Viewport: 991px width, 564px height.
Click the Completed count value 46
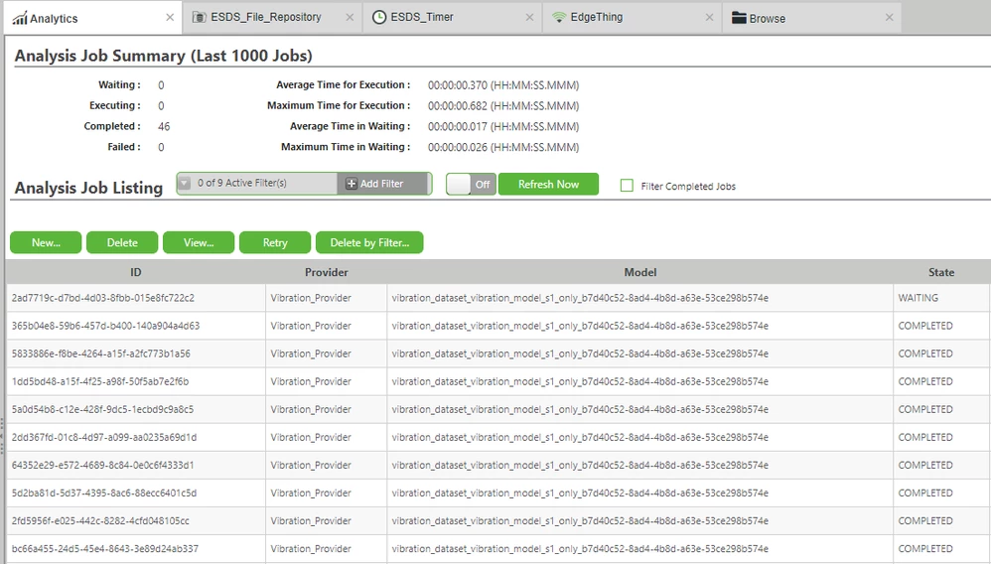164,126
